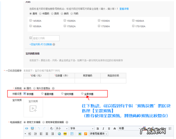This screenshot has width=176, height=139.
Task: Check the 175/96A size checkbox
Action: point(99,26)
